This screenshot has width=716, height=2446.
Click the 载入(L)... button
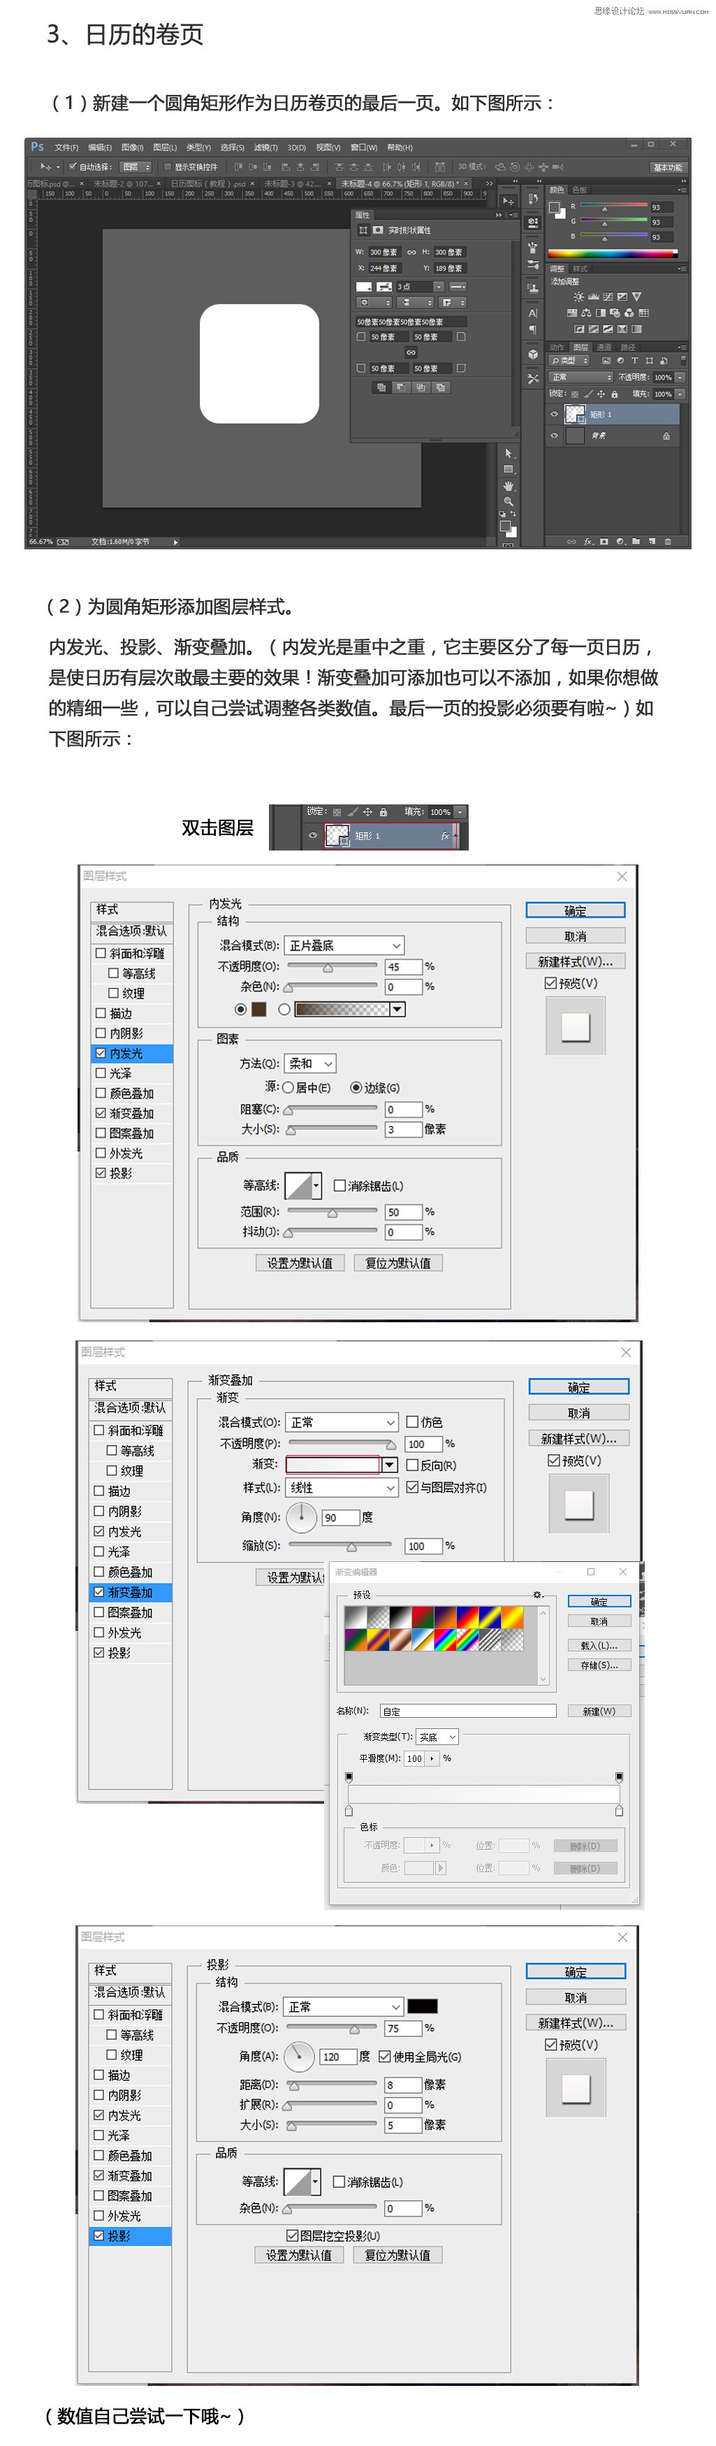pos(599,1646)
